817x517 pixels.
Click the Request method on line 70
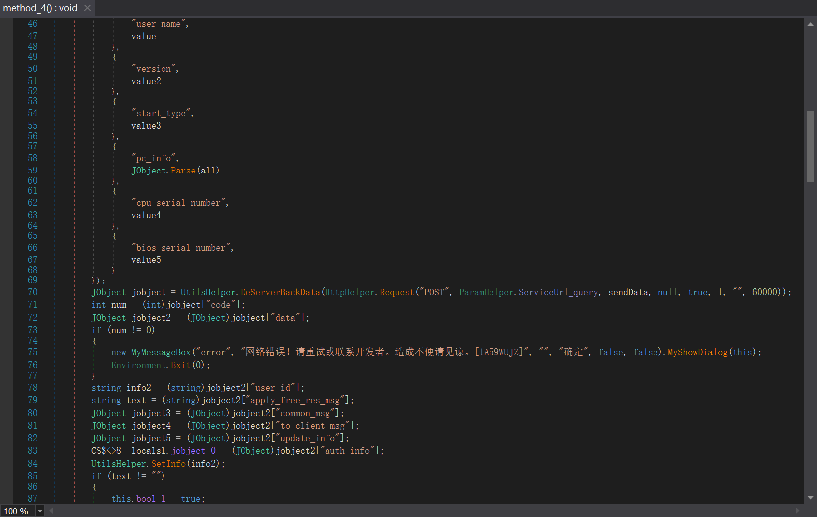pyautogui.click(x=397, y=292)
